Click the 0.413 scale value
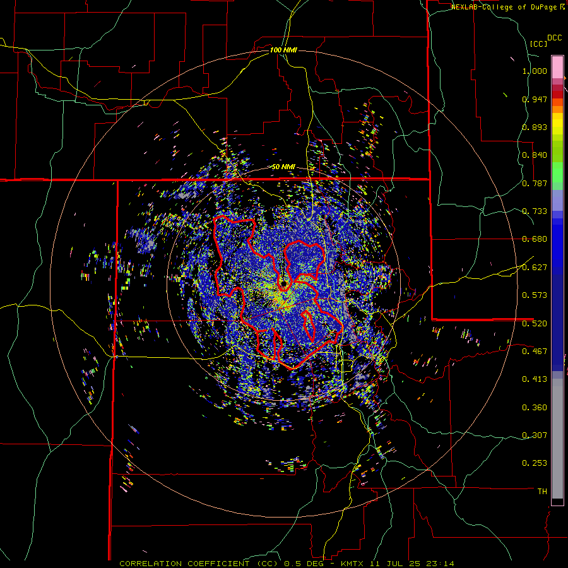 535,379
